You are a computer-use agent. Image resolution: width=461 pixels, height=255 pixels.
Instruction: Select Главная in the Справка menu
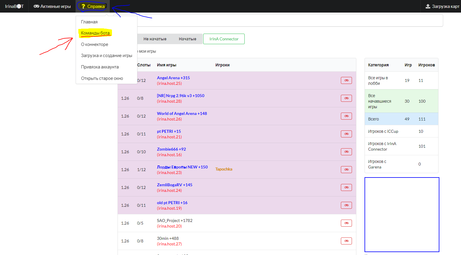pyautogui.click(x=106, y=22)
